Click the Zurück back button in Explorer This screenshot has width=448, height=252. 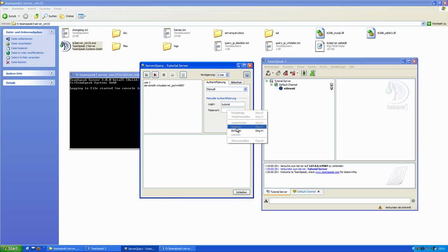10,16
